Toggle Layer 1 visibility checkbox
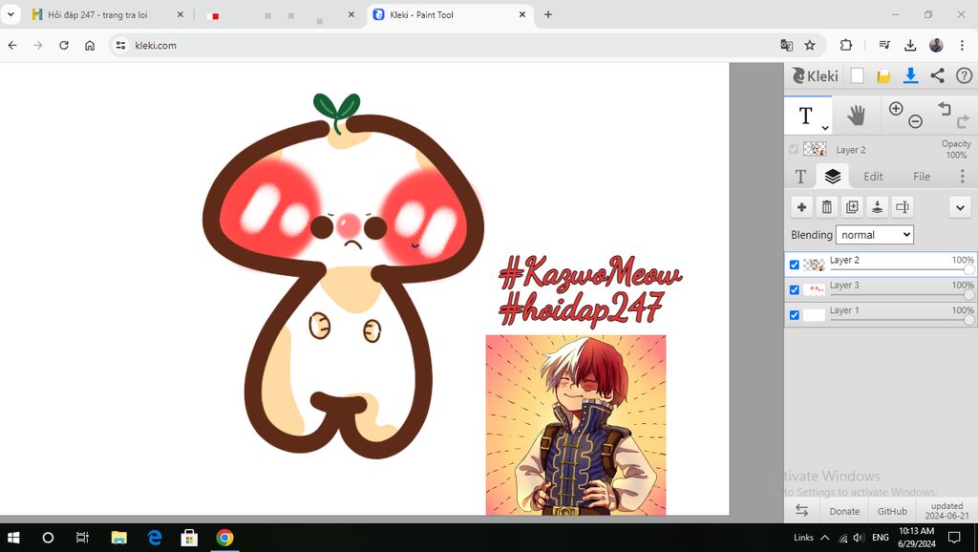978x552 pixels. click(794, 315)
